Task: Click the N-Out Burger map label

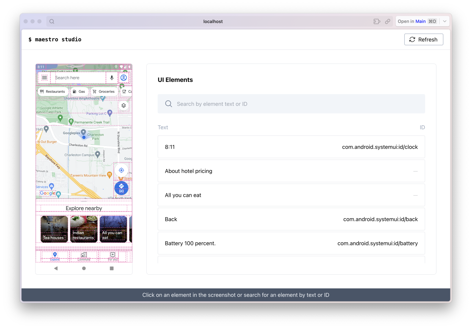Action: 47,142
